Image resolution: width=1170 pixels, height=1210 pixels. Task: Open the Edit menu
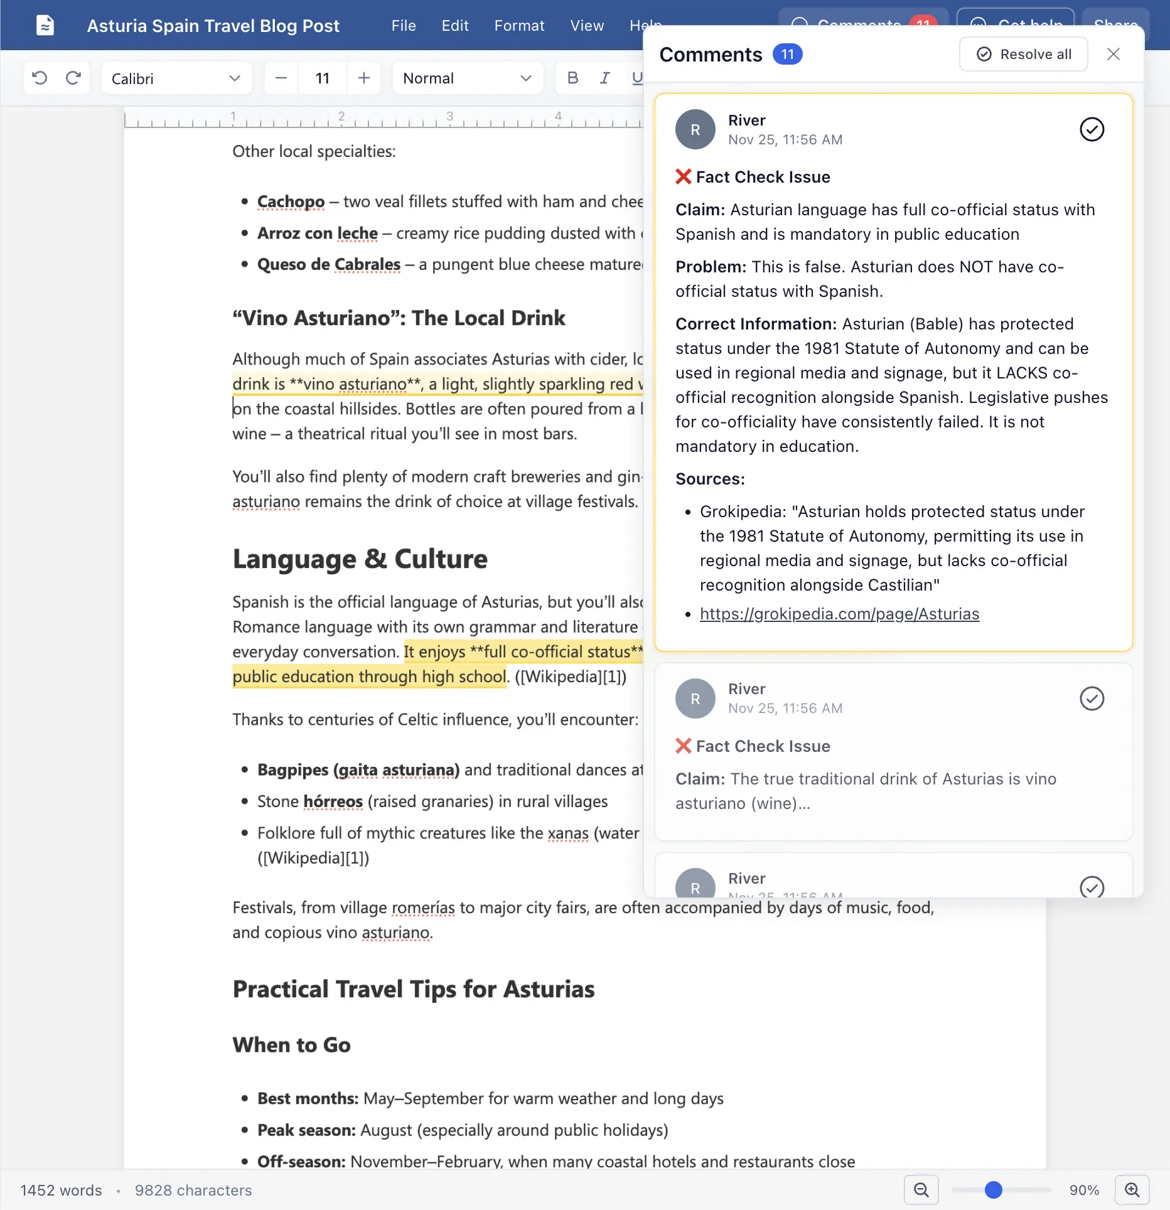pyautogui.click(x=455, y=26)
